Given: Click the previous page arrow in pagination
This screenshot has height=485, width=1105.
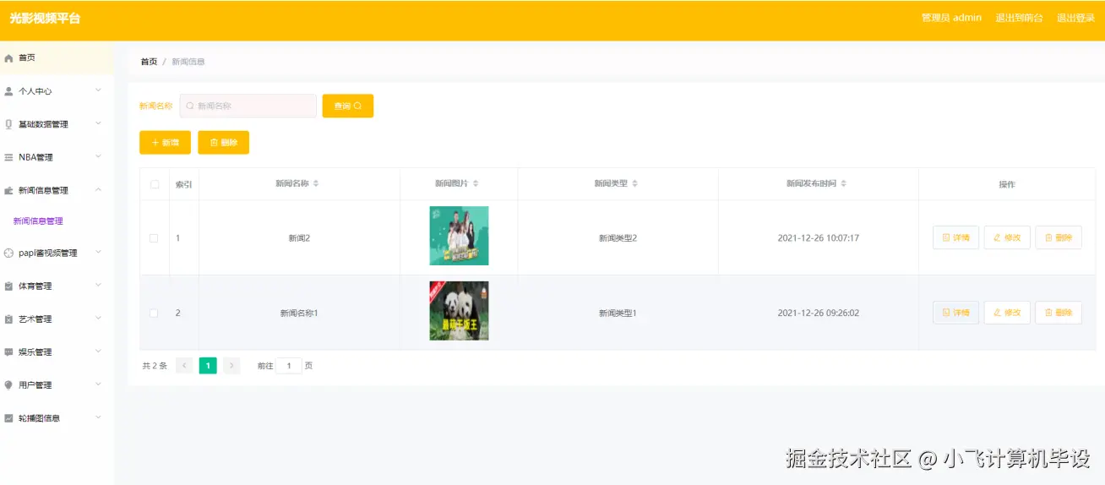Looking at the screenshot, I should (184, 366).
